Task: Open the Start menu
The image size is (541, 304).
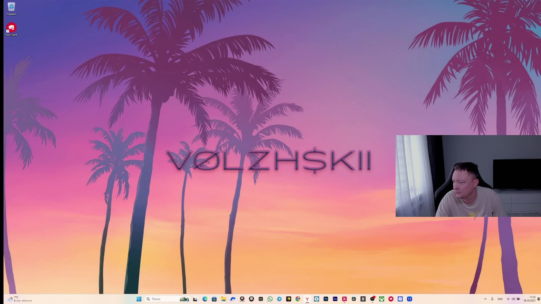Action: (x=139, y=299)
